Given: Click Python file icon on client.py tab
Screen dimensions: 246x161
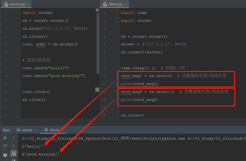Looking at the screenshot, I should point(105,4).
